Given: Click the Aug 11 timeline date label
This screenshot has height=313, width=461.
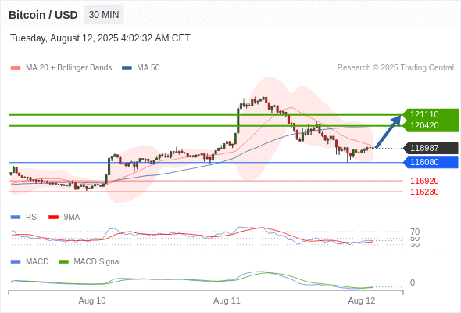Looking at the screenshot, I should point(227,301).
